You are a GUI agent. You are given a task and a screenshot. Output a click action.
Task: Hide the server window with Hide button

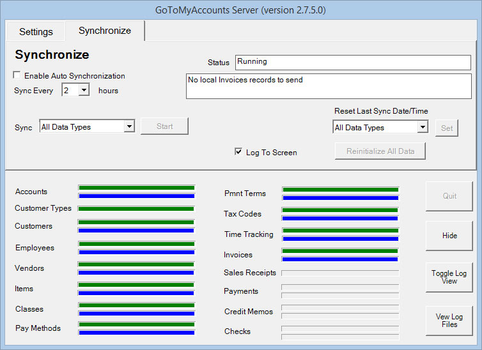coord(449,236)
